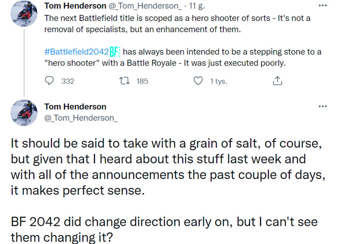Click the 332 replies count
The height and width of the screenshot is (244, 337).
[x=68, y=81]
